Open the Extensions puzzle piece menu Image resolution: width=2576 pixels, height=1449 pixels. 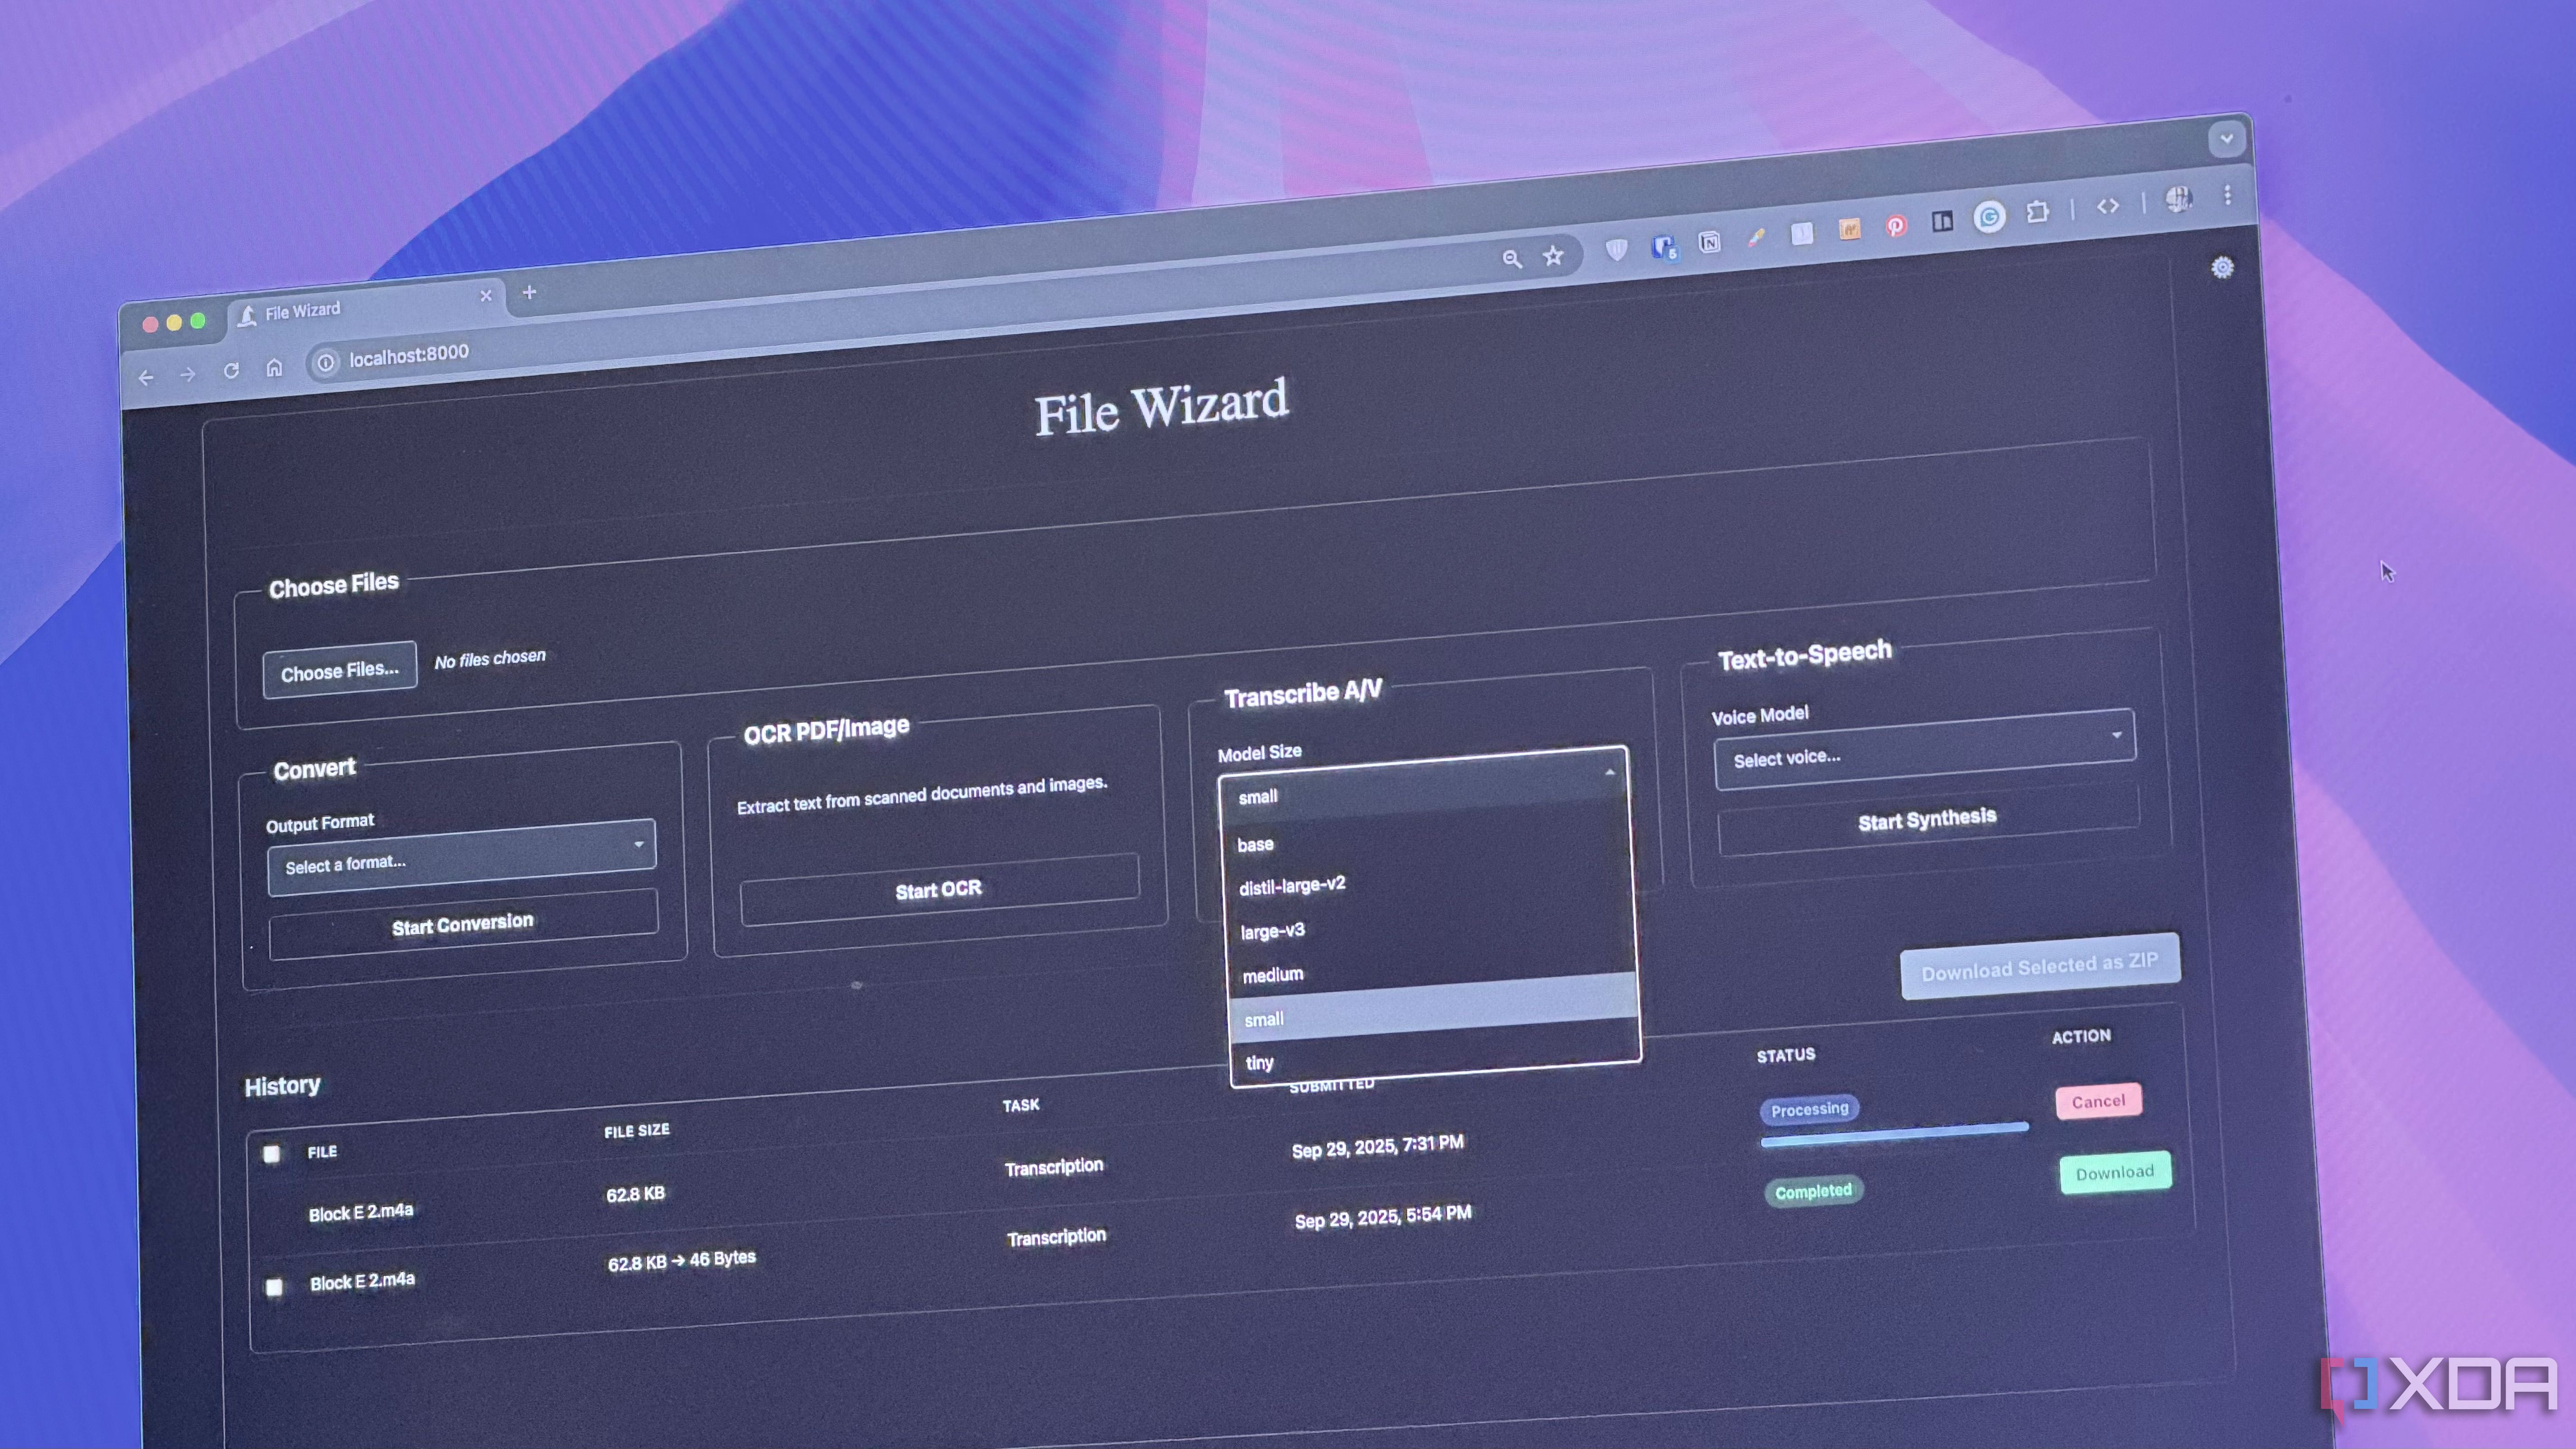2037,212
